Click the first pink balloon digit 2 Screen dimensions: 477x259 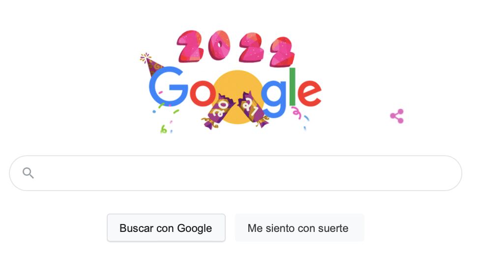coord(190,46)
